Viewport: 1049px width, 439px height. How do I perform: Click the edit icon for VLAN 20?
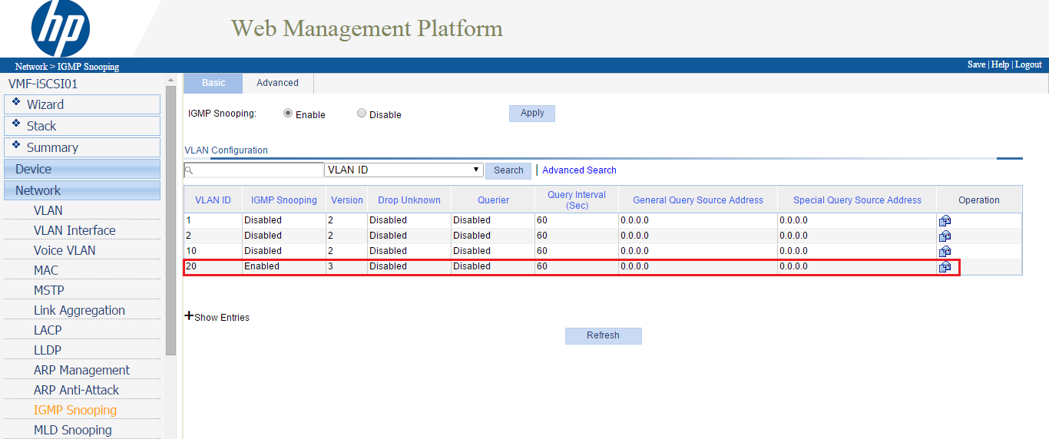coord(945,266)
